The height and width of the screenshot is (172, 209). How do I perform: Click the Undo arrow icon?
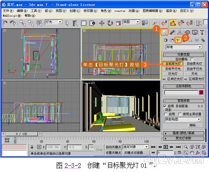[5, 23]
